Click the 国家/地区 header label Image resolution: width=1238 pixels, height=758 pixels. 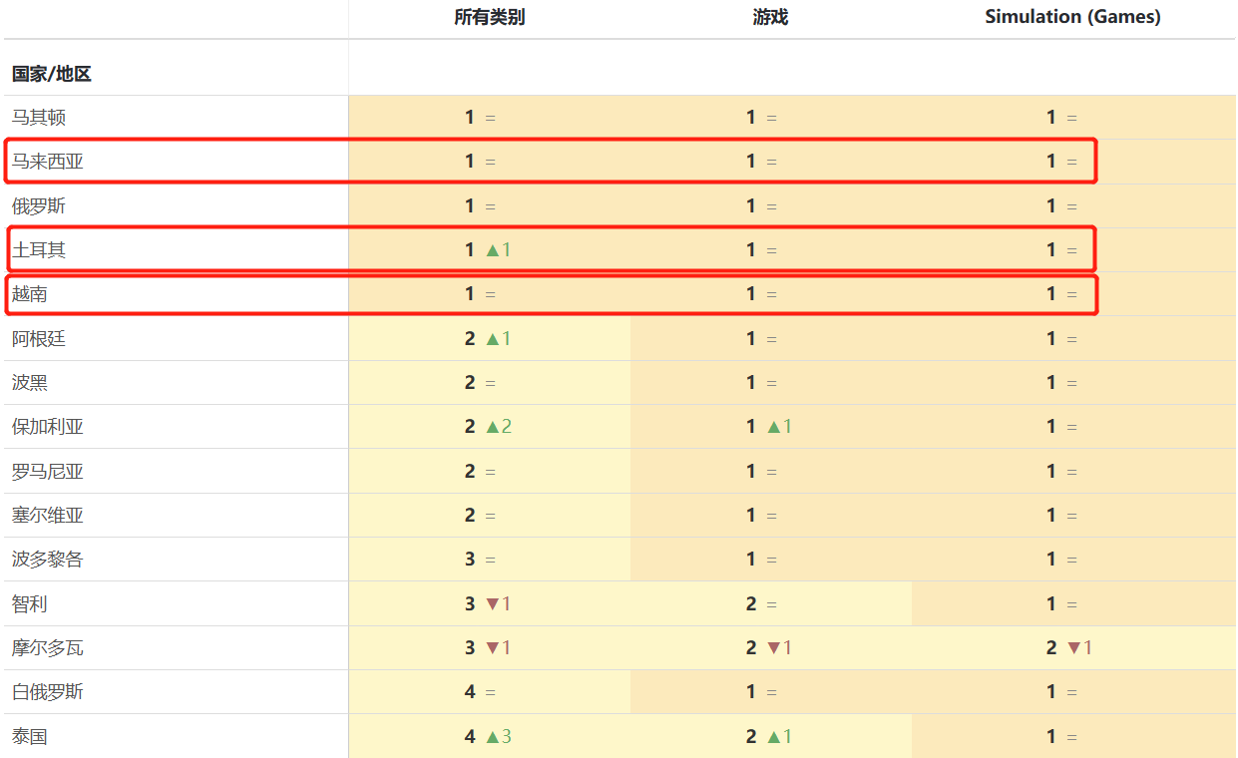click(x=52, y=74)
